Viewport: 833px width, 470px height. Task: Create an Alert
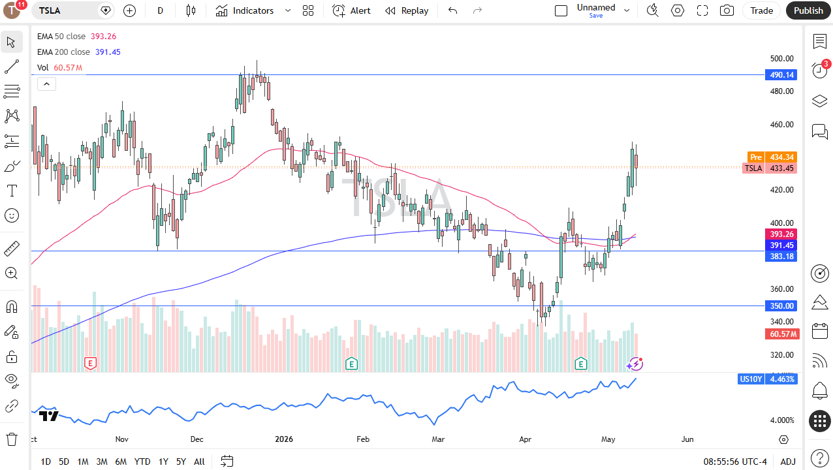(x=351, y=10)
